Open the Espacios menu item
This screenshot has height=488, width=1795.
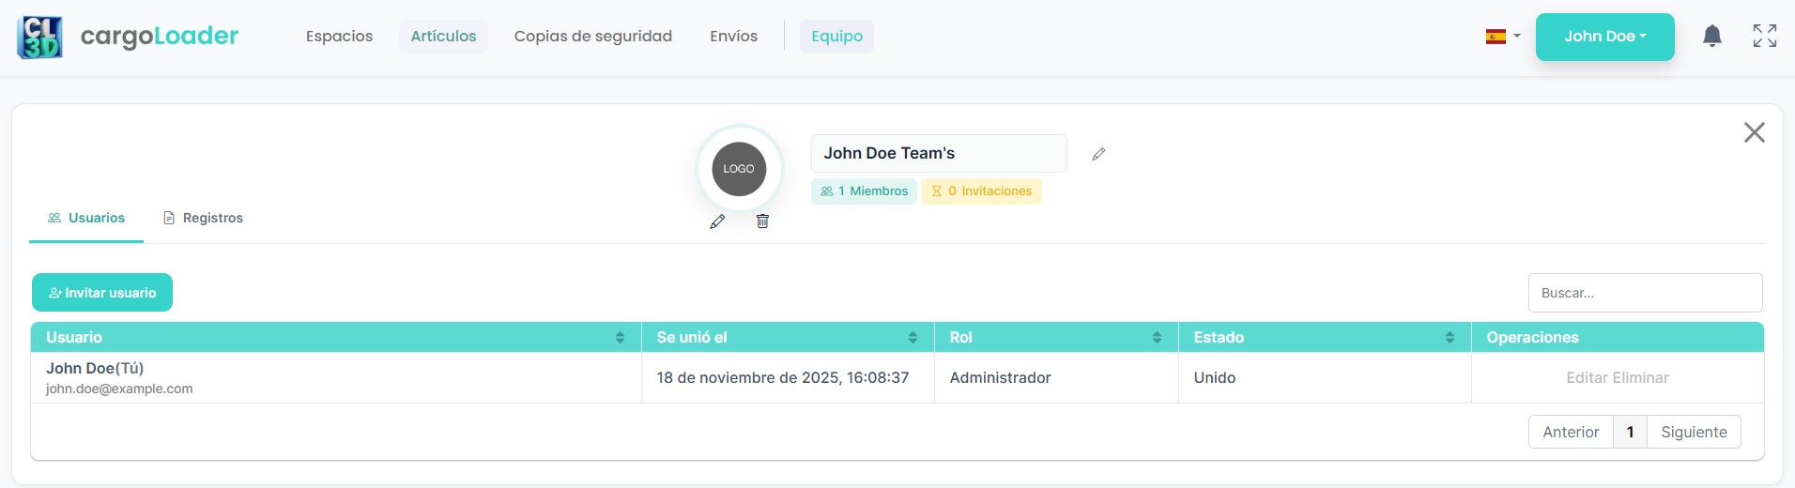point(339,37)
